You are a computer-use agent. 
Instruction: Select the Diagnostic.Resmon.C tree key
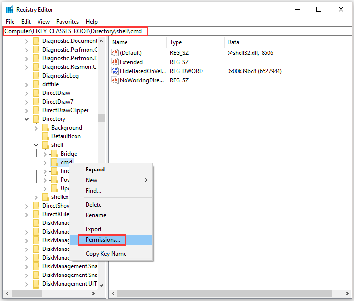[70, 67]
